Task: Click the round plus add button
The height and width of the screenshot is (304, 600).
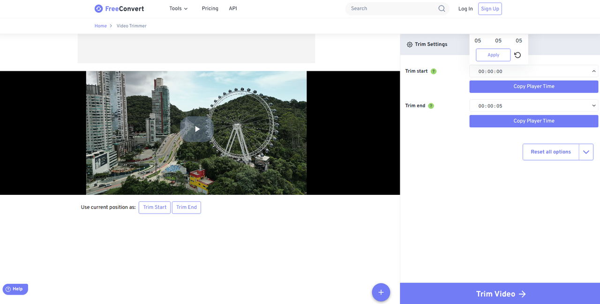Action: [x=381, y=292]
